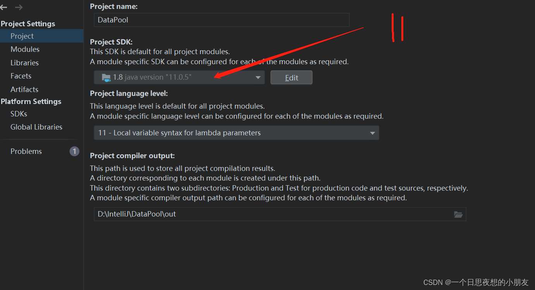This screenshot has height=290, width=535.
Task: Click the Edit button next to SDK
Action: [291, 77]
